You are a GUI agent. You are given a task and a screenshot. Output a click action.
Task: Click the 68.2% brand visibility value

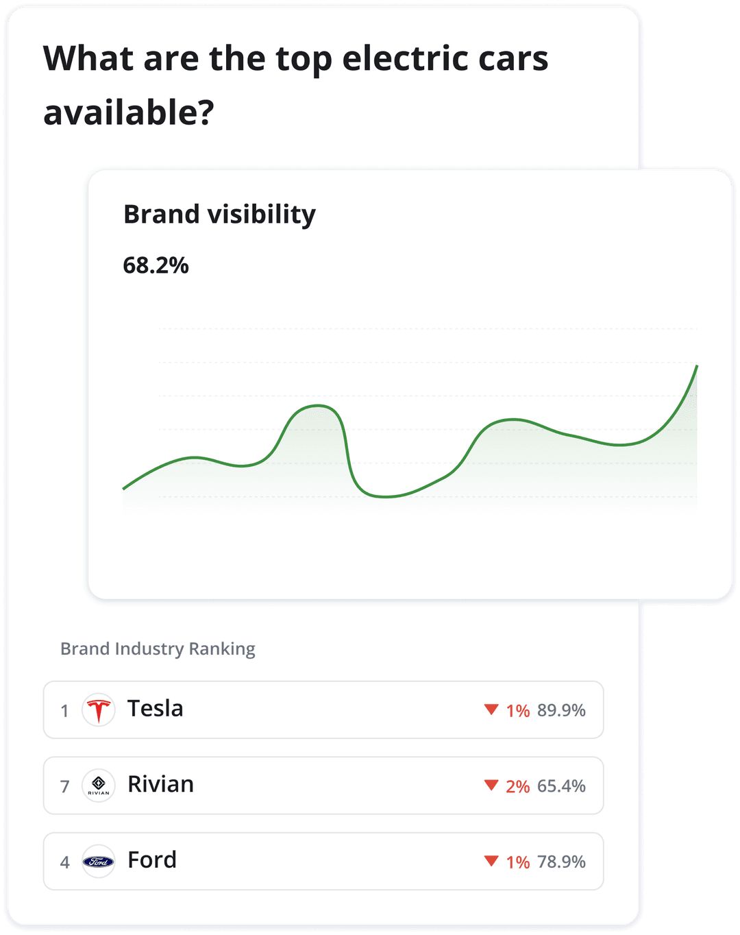[156, 265]
